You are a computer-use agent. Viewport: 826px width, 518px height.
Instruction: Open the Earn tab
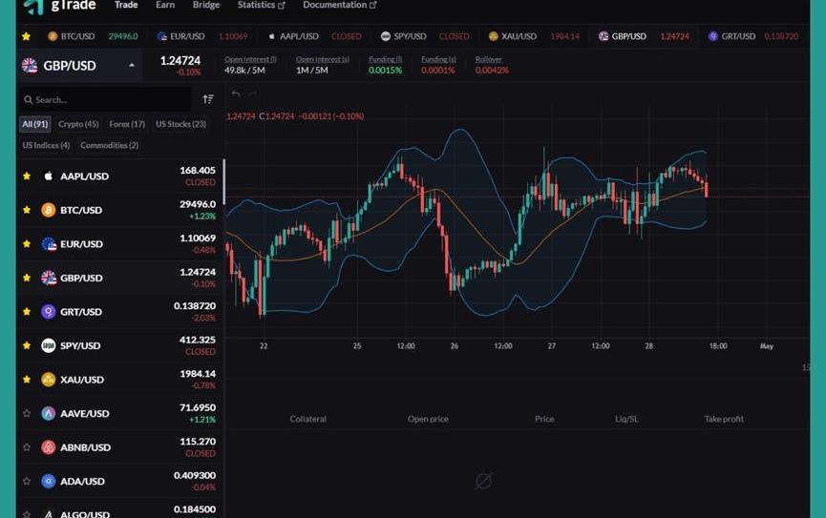(165, 5)
